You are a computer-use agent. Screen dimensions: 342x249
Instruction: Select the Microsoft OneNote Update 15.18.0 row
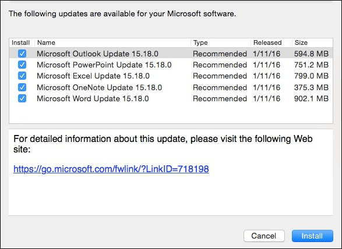(x=171, y=87)
